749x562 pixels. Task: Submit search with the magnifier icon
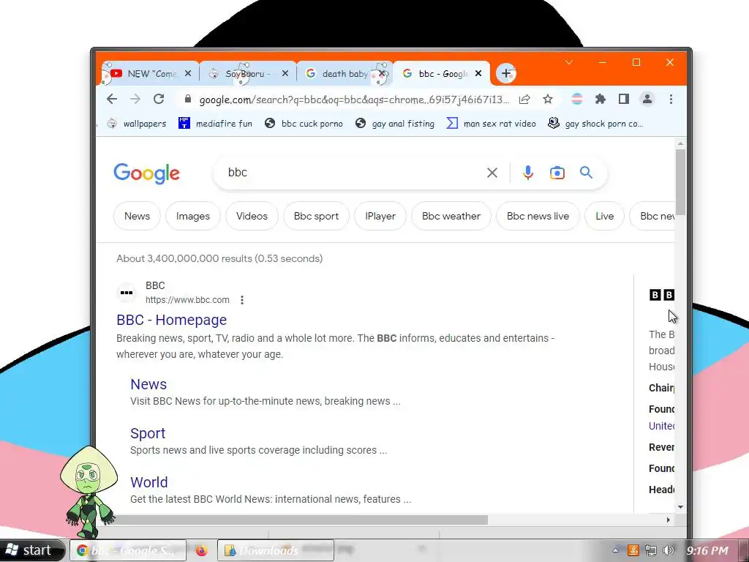point(586,173)
